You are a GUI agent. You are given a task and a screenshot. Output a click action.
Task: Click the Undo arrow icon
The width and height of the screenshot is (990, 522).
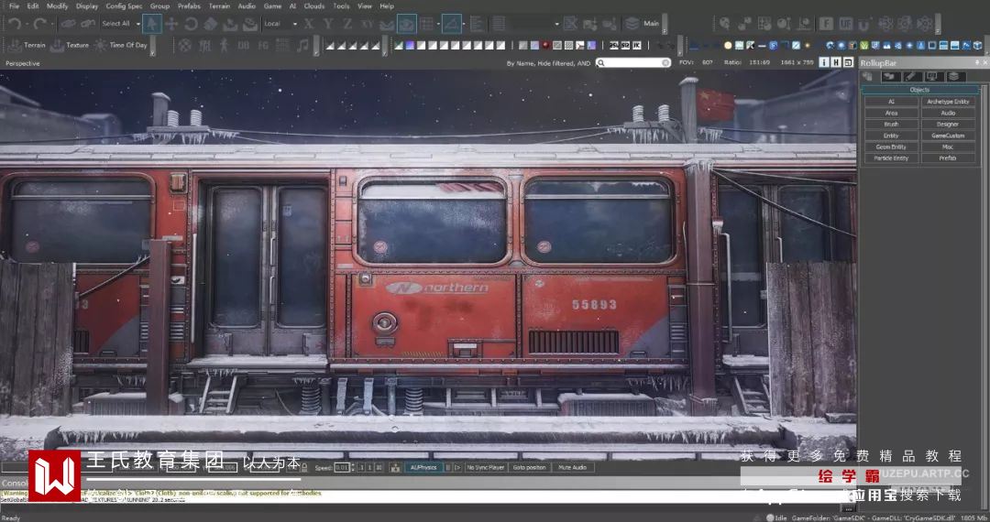click(x=14, y=24)
